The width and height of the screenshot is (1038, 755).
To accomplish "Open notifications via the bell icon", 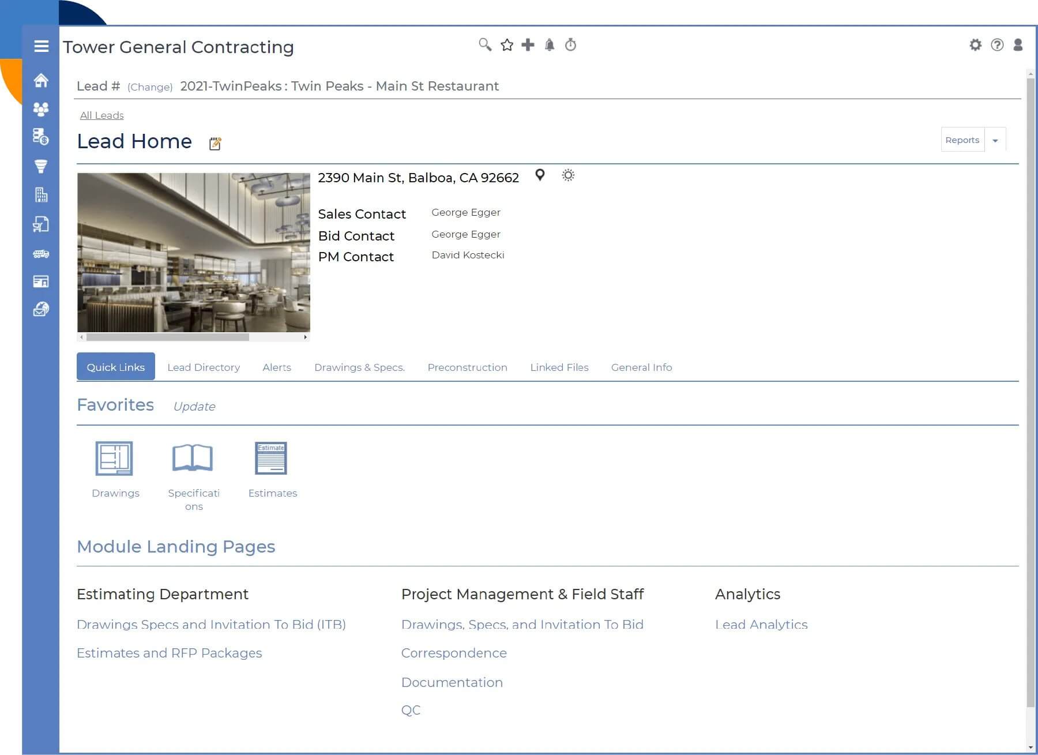I will click(x=549, y=44).
